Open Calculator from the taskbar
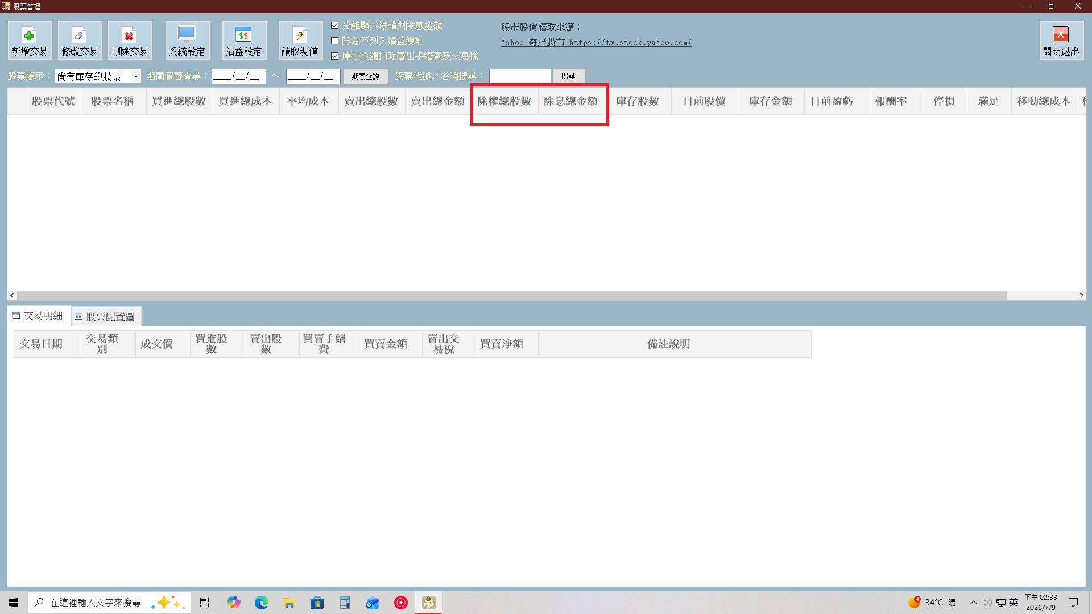Image resolution: width=1092 pixels, height=614 pixels. 345,603
